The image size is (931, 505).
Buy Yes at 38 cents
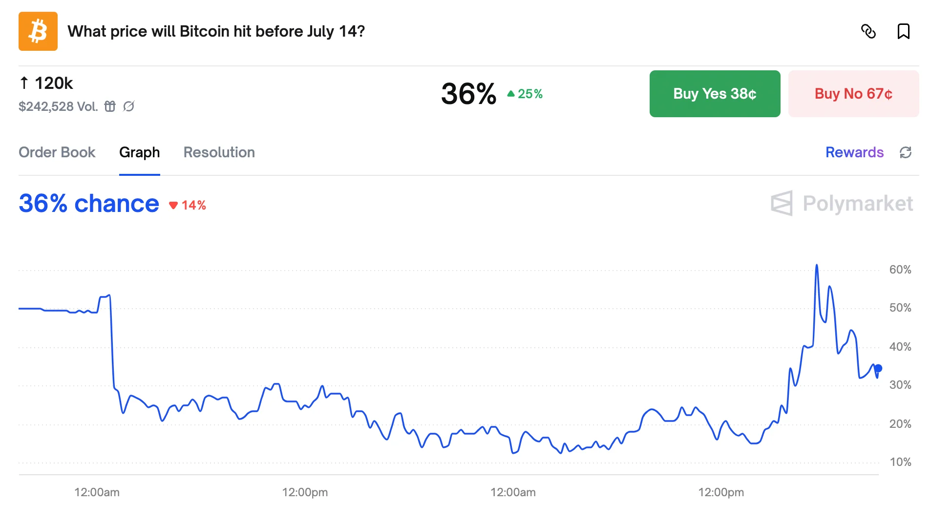click(x=714, y=93)
